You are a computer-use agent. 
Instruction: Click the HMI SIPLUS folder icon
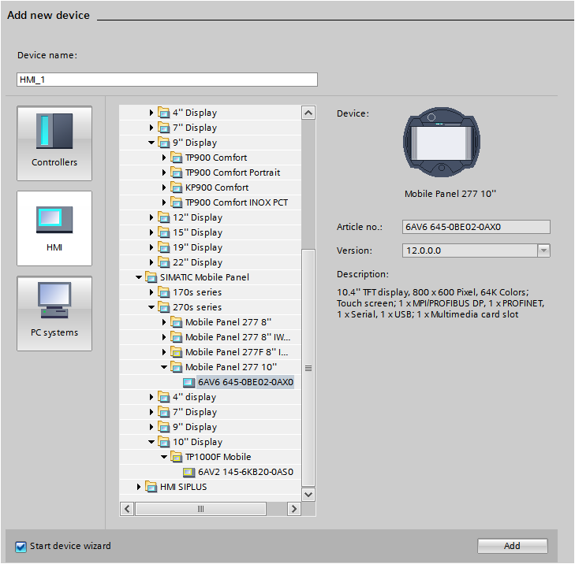point(151,487)
